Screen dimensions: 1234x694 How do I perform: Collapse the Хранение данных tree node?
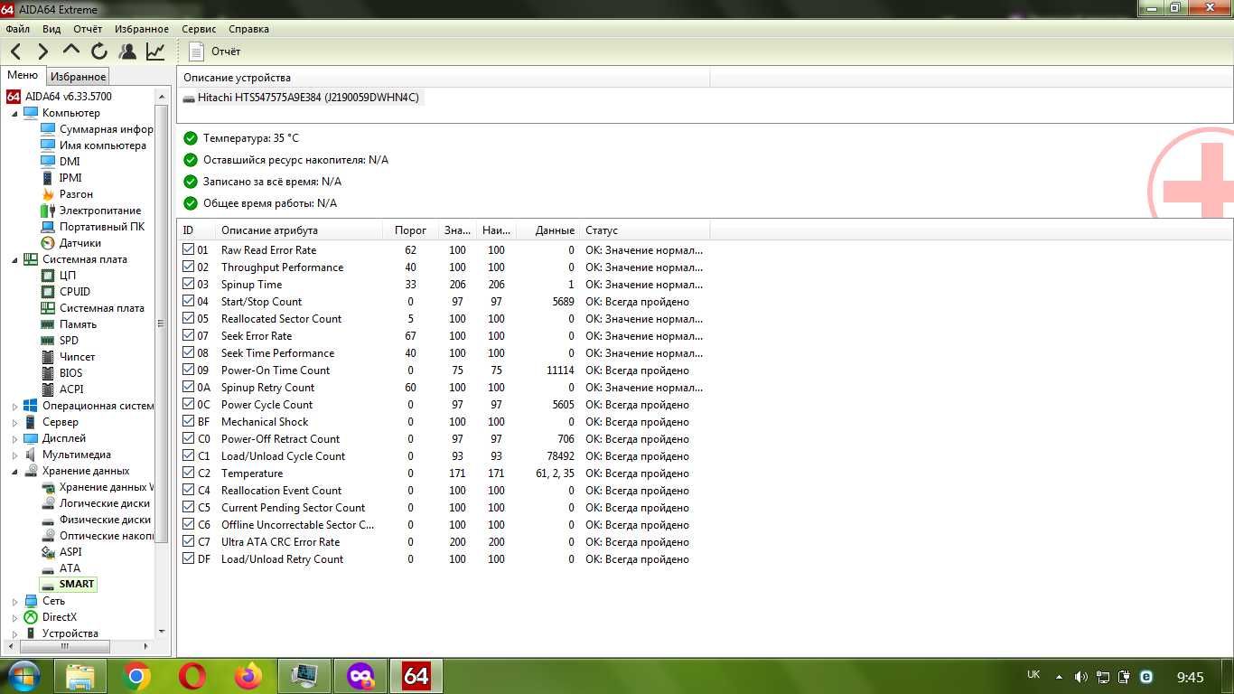click(x=14, y=472)
